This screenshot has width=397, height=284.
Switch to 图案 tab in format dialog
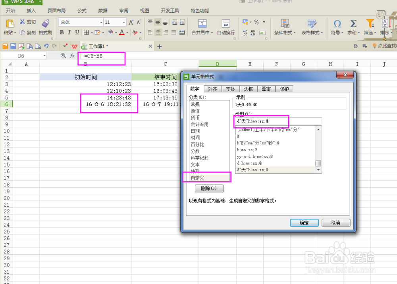click(266, 89)
